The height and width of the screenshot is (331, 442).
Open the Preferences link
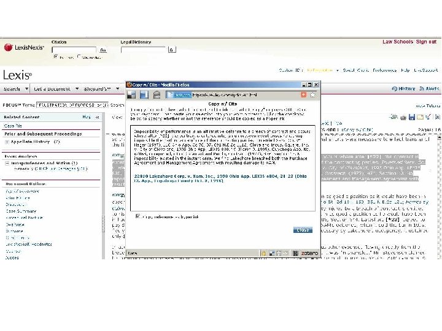coord(384,70)
